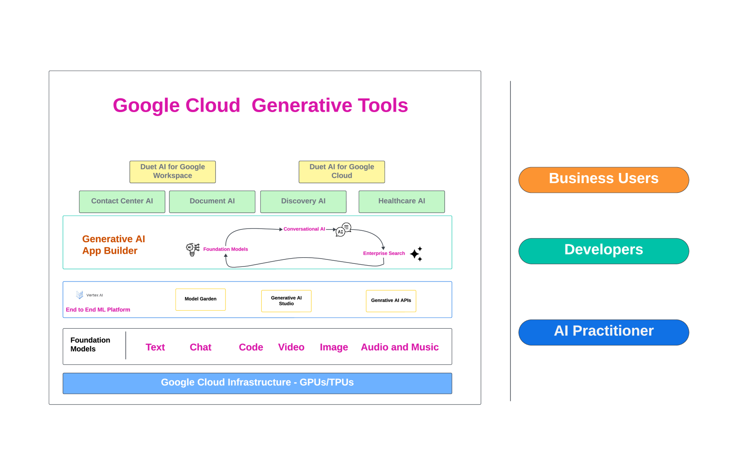Select the Business Users orange pill
The height and width of the screenshot is (458, 734).
coord(603,180)
